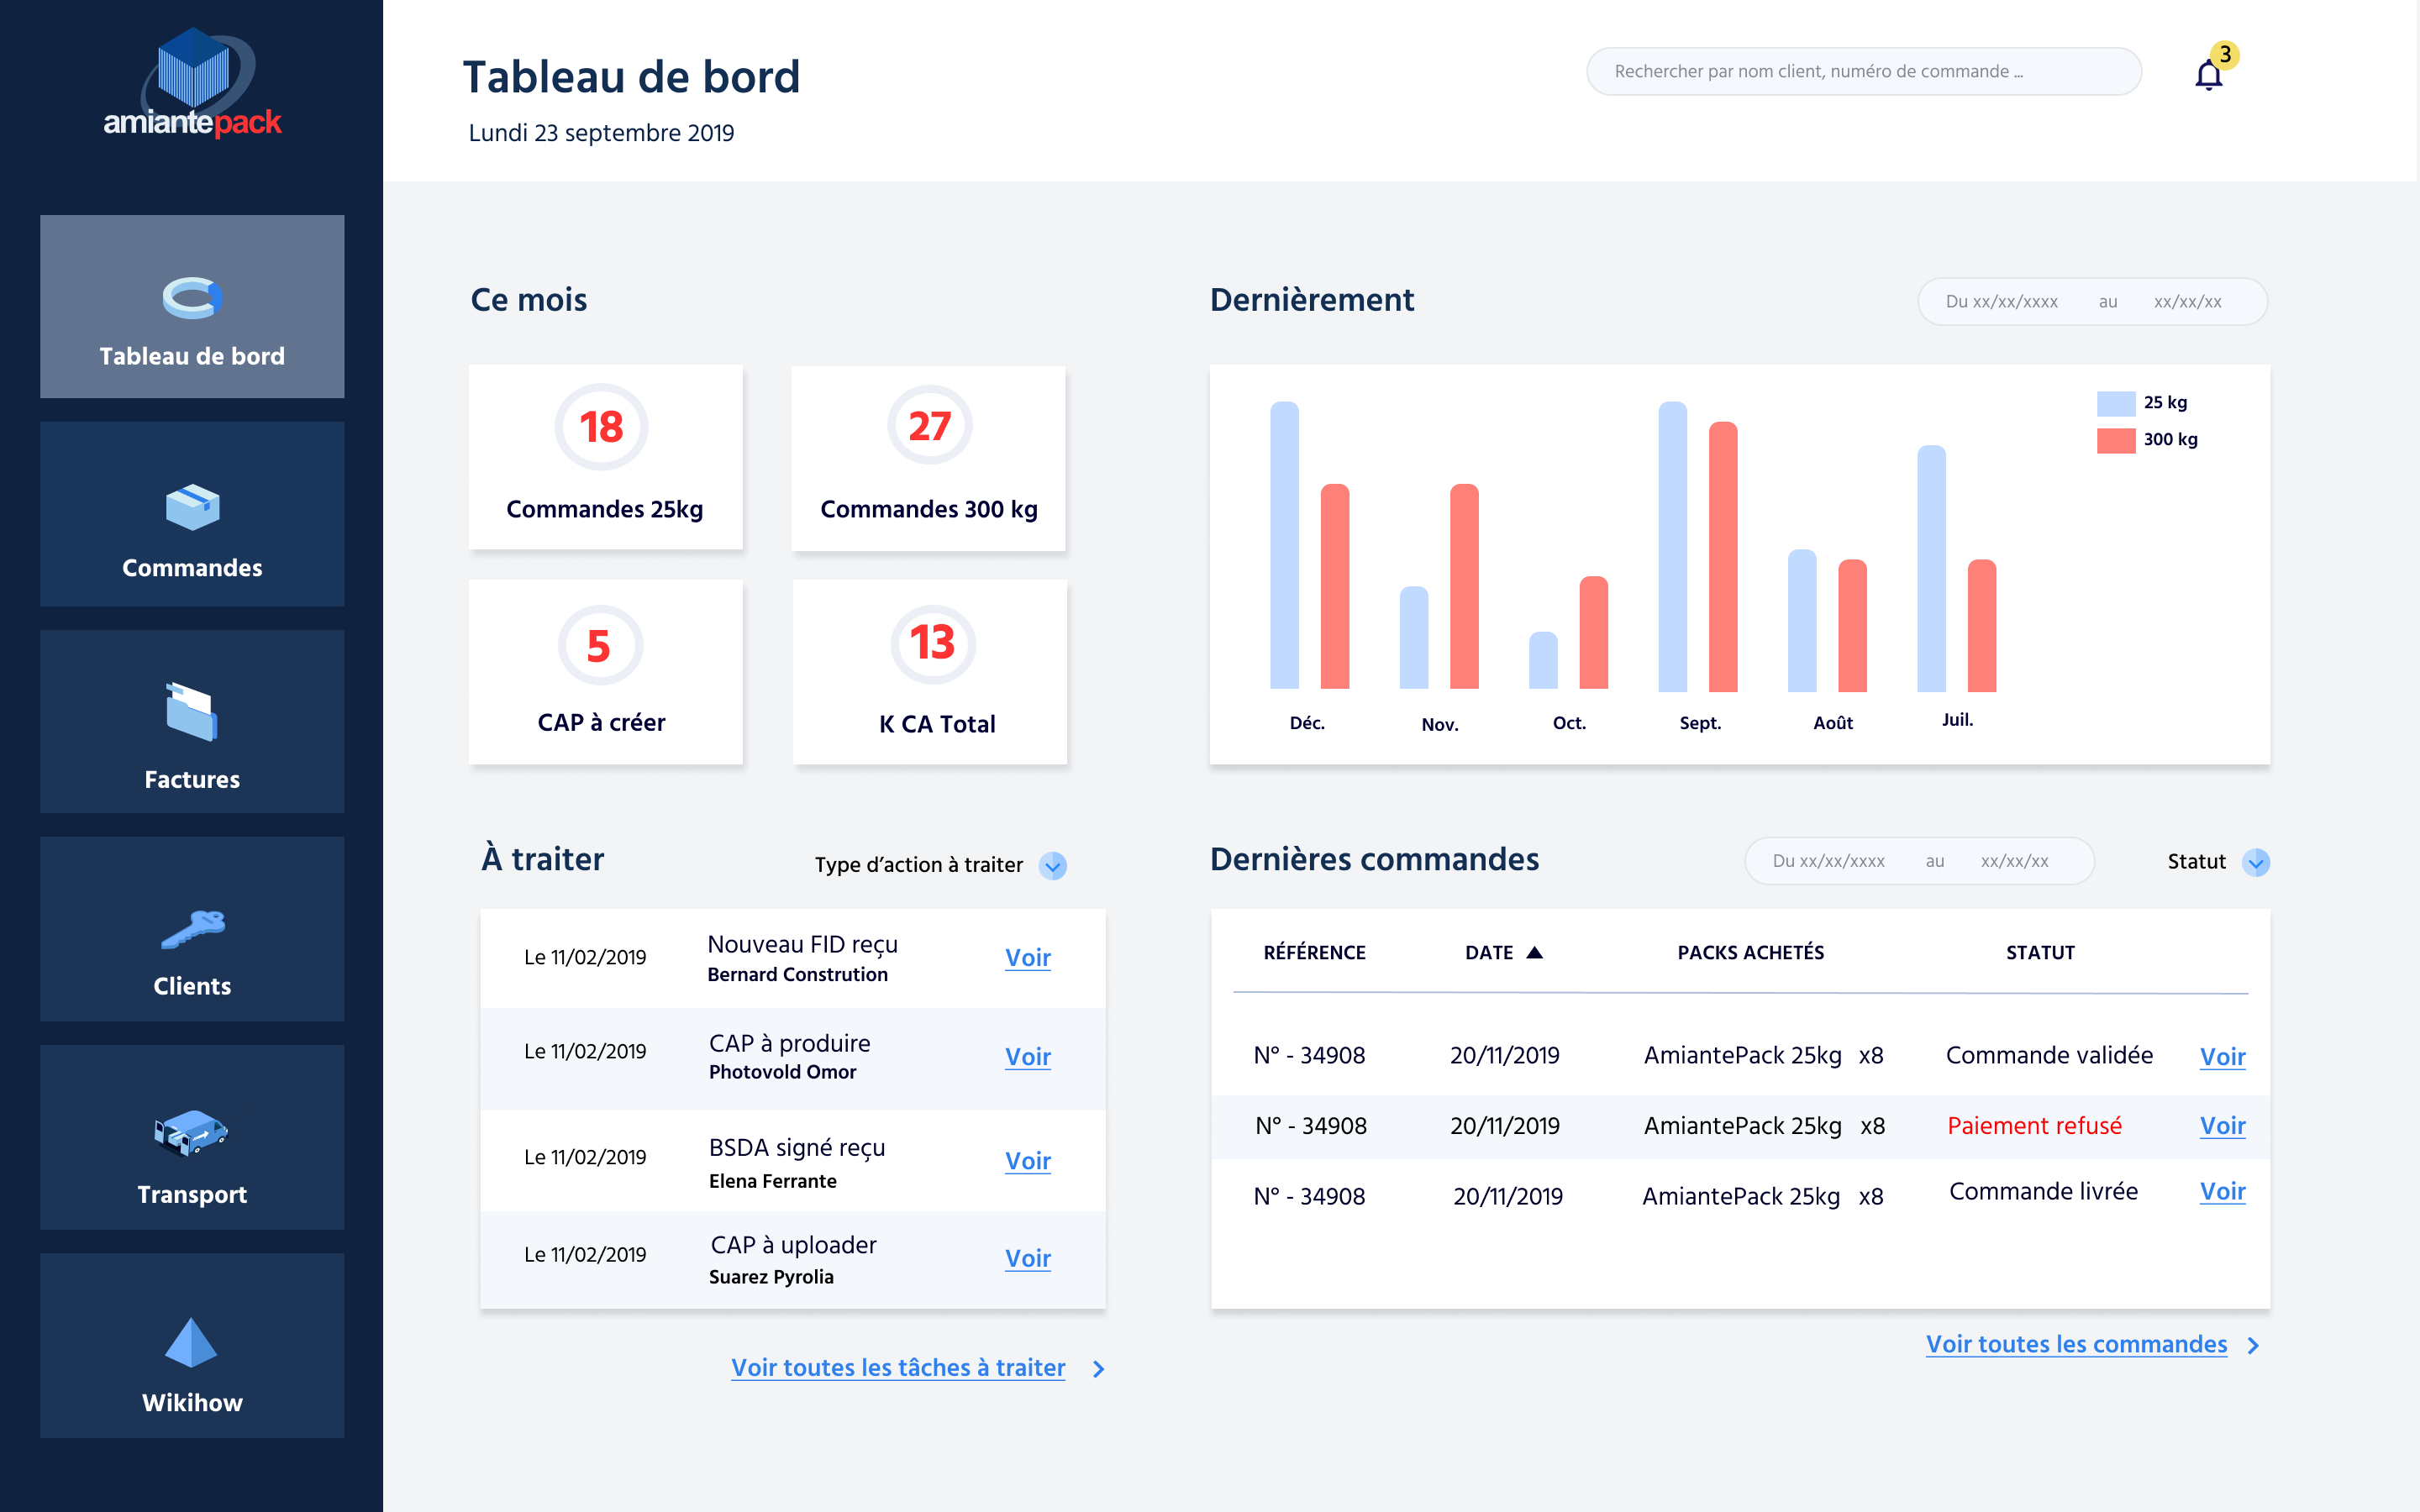
Task: Select Suarez Pyrolia client name
Action: click(771, 1278)
